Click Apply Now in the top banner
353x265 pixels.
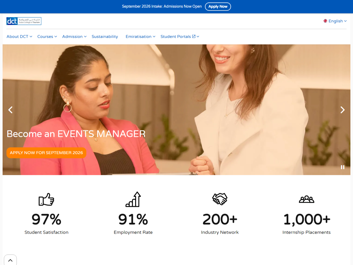[x=218, y=6]
